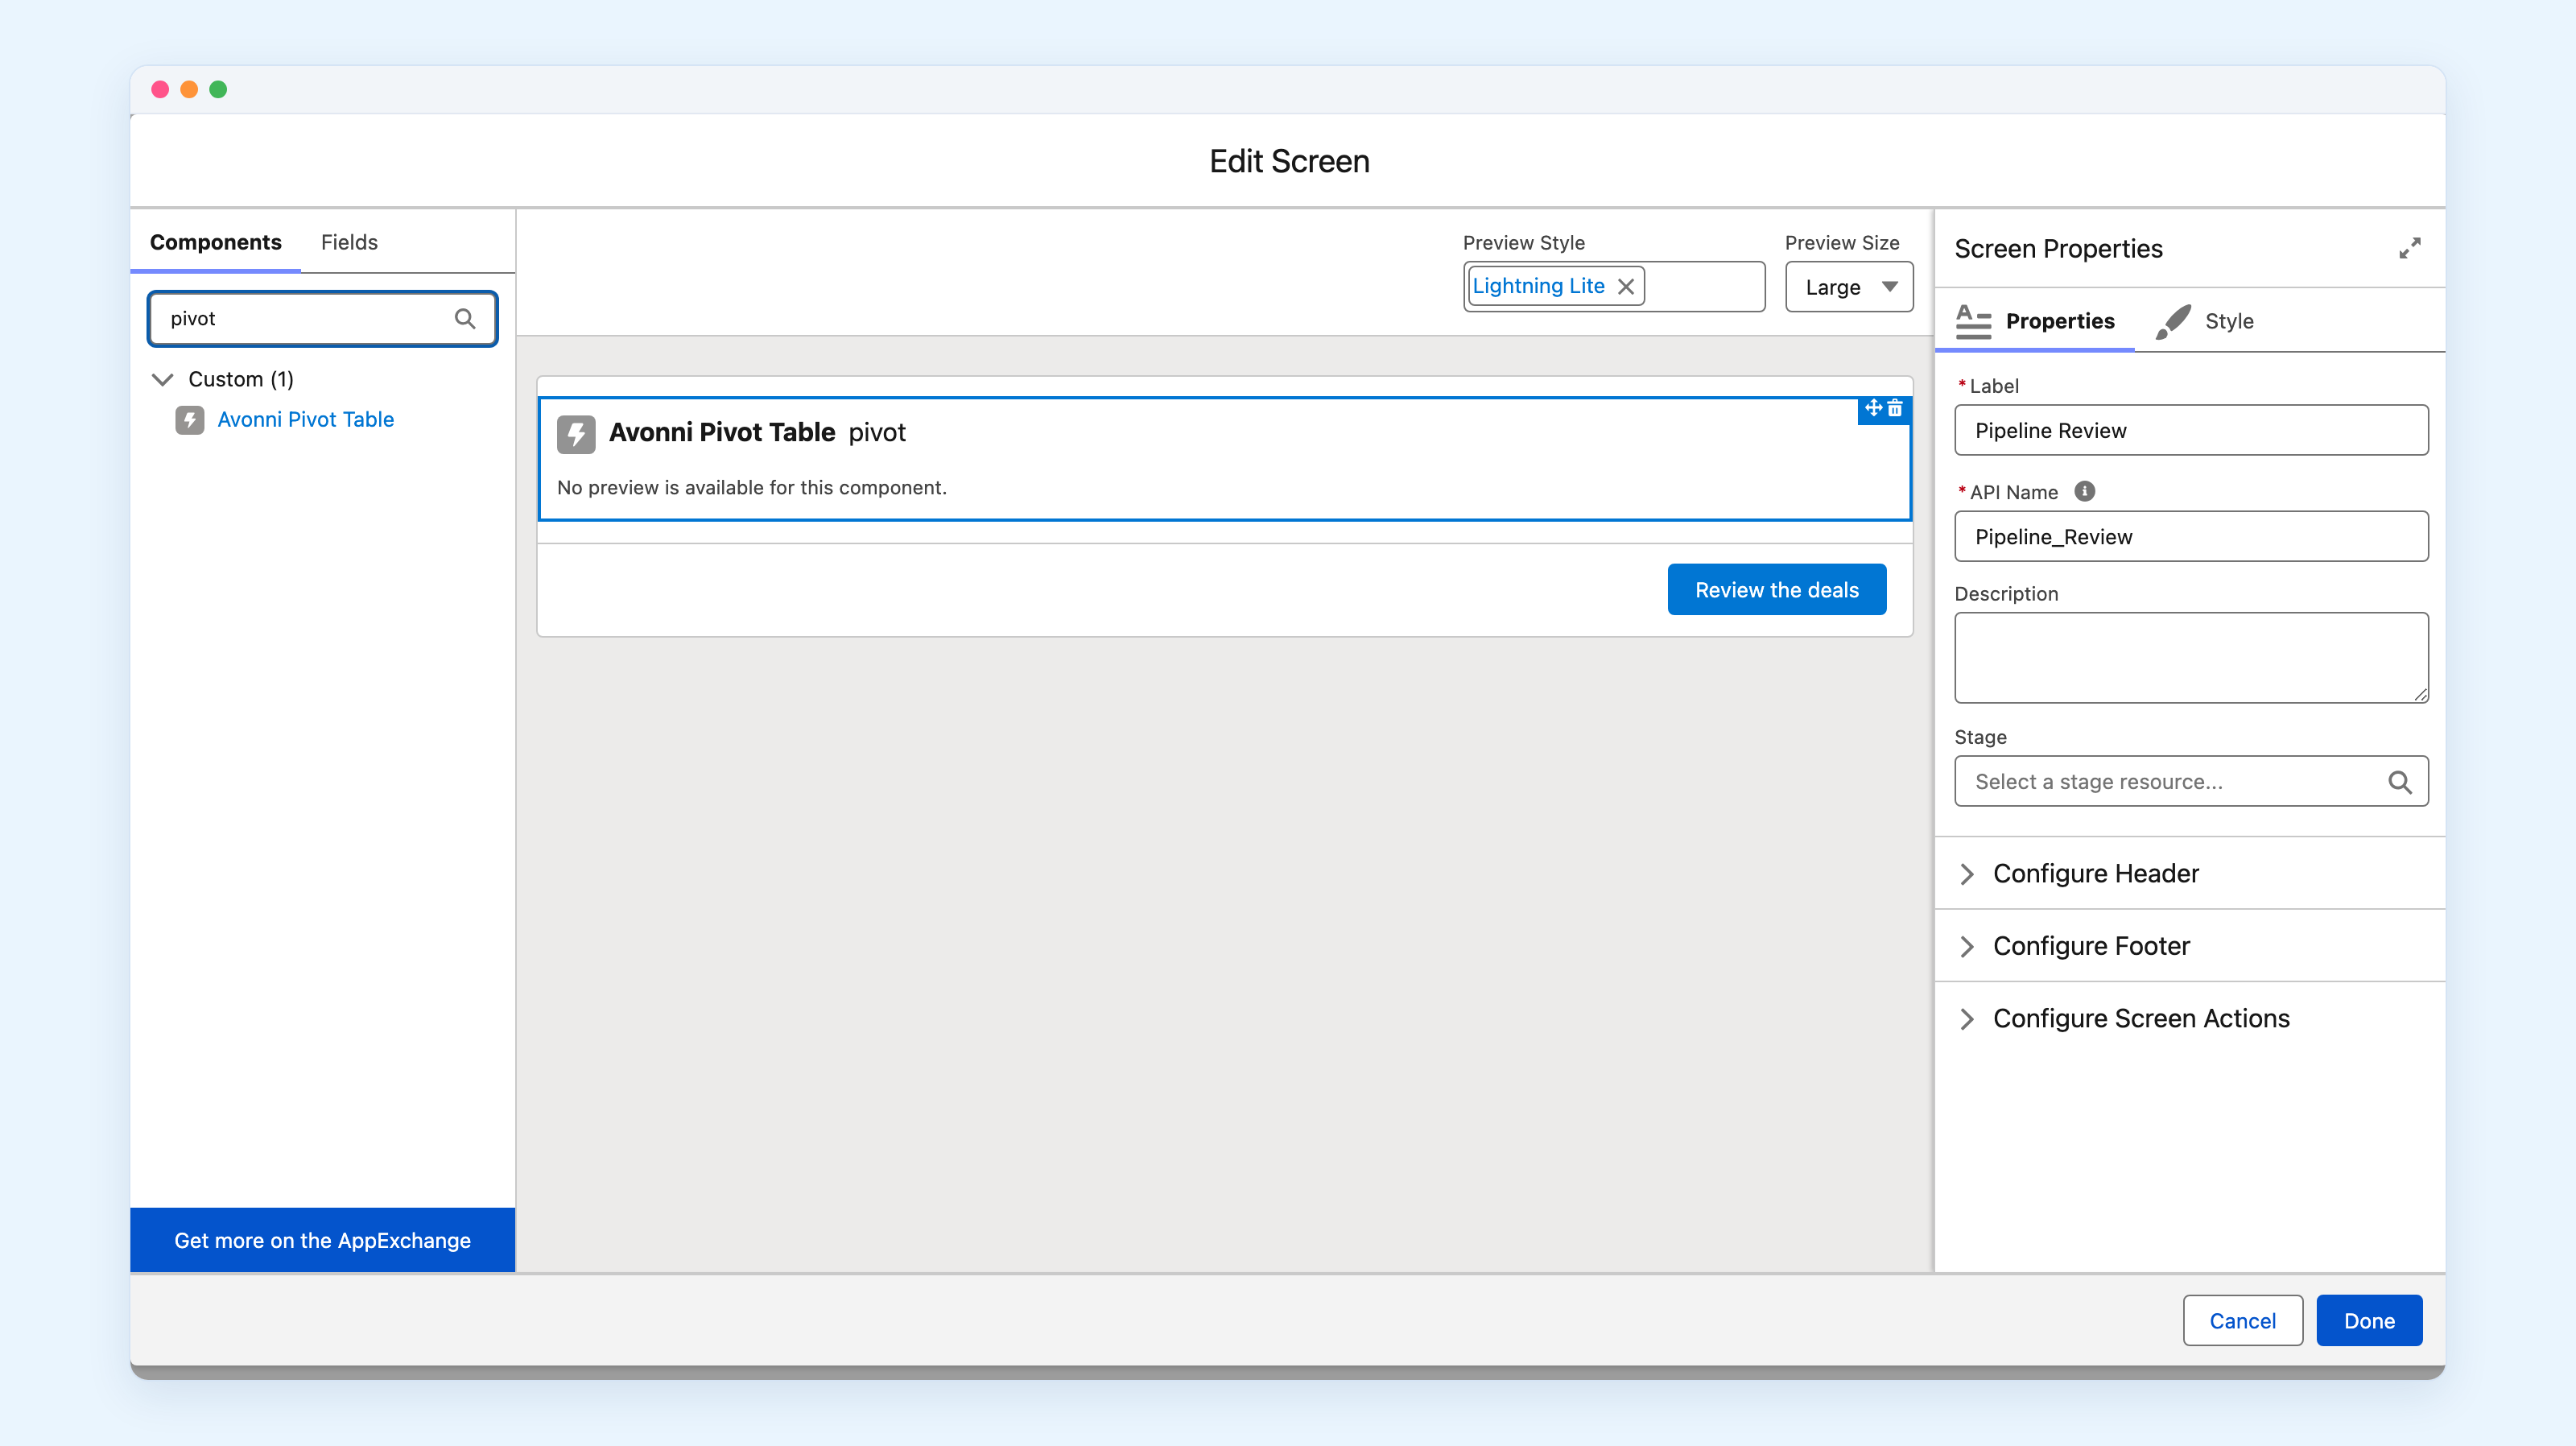
Task: Expand Configure Screen Actions section
Action: click(x=2190, y=1018)
